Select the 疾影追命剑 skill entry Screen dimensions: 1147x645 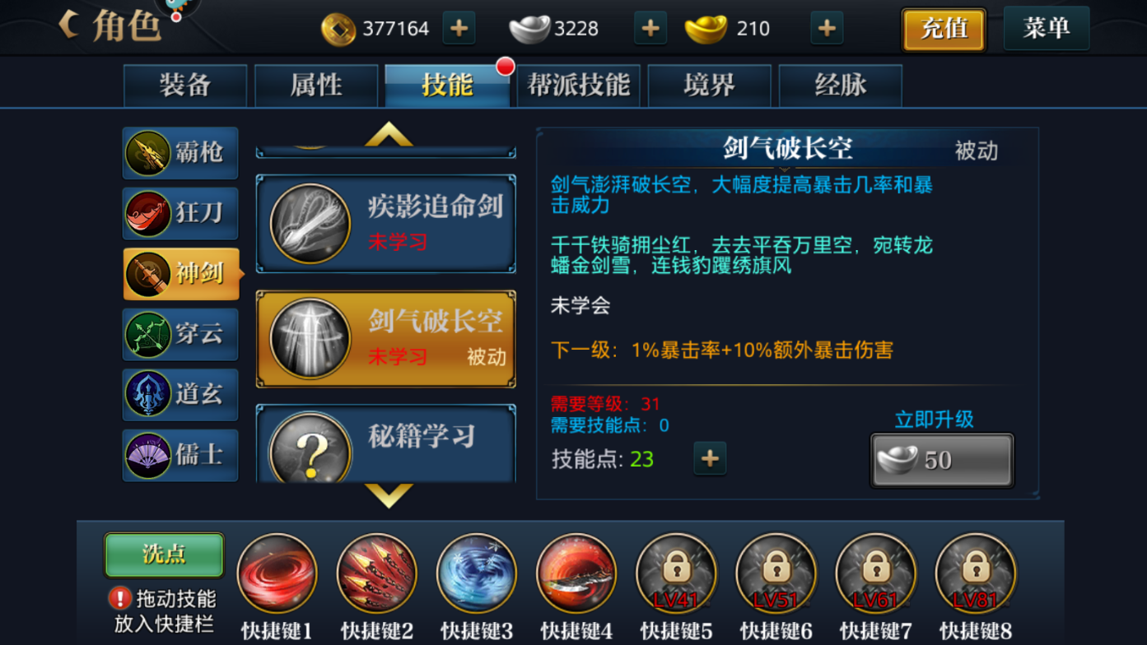[x=386, y=224]
